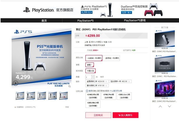Open the 意外保修二年 ¥191.00 dropdown
This screenshot has width=179, height=121.
coord(97,86)
